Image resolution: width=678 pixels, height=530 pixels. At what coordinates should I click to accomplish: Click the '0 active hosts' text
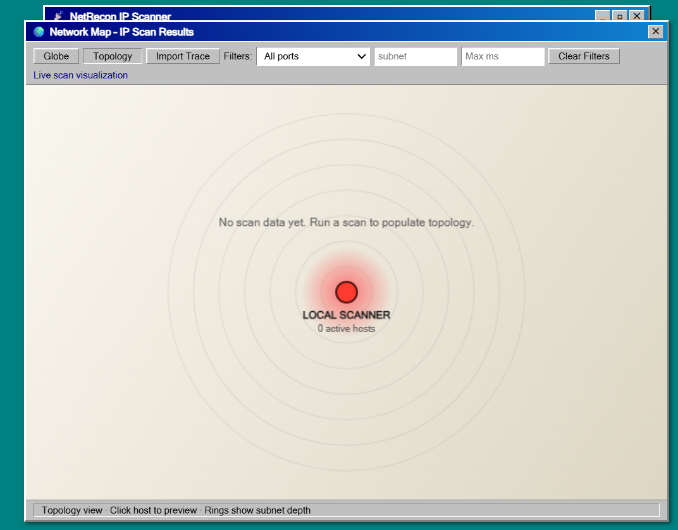coord(347,328)
